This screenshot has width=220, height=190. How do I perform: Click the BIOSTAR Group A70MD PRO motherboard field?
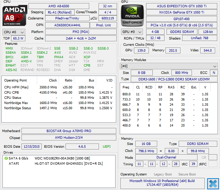[x=69, y=131]
